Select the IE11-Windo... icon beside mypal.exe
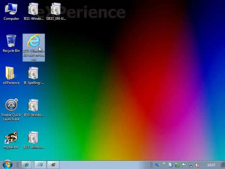The width and height of the screenshot is (225, 169). (33, 140)
